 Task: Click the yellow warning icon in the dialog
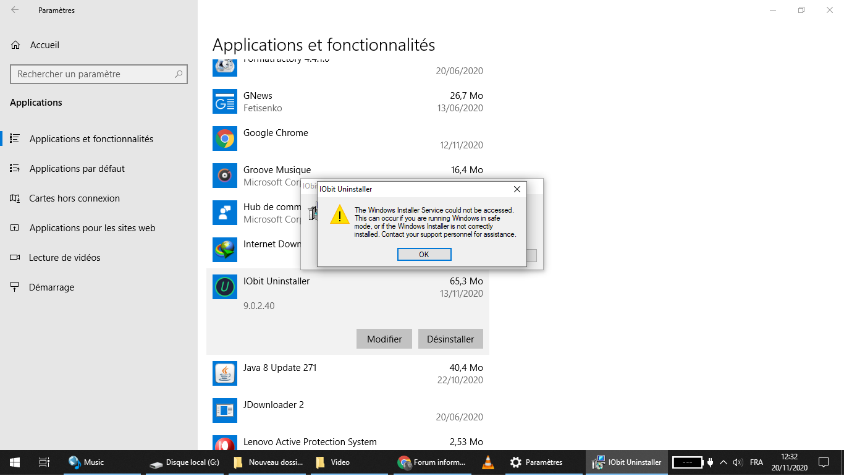[x=339, y=215]
